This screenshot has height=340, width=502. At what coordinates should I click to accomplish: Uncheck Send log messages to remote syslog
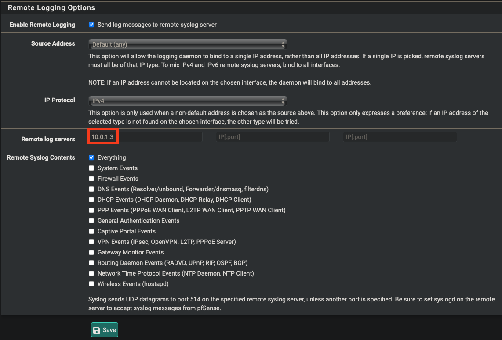tap(91, 25)
